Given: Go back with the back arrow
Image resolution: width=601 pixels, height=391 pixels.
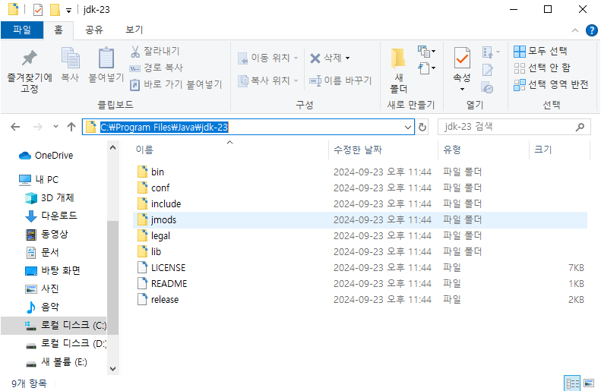Looking at the screenshot, I should point(15,127).
